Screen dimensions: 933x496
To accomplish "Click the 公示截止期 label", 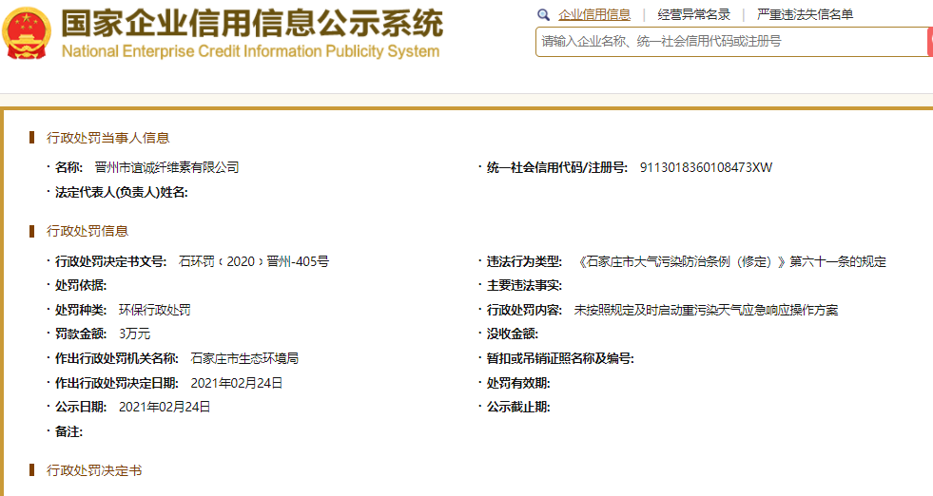I will (x=518, y=407).
